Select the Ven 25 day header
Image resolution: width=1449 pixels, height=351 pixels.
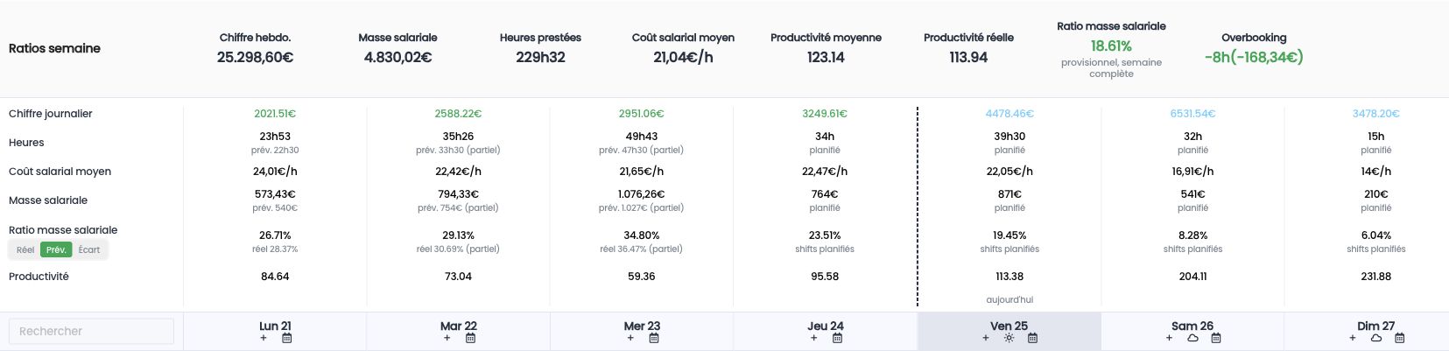[1009, 326]
